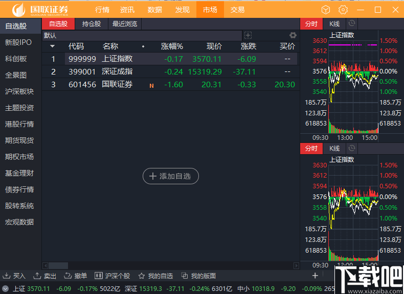Open the 发现 top menu
The height and width of the screenshot is (294, 404).
182,10
